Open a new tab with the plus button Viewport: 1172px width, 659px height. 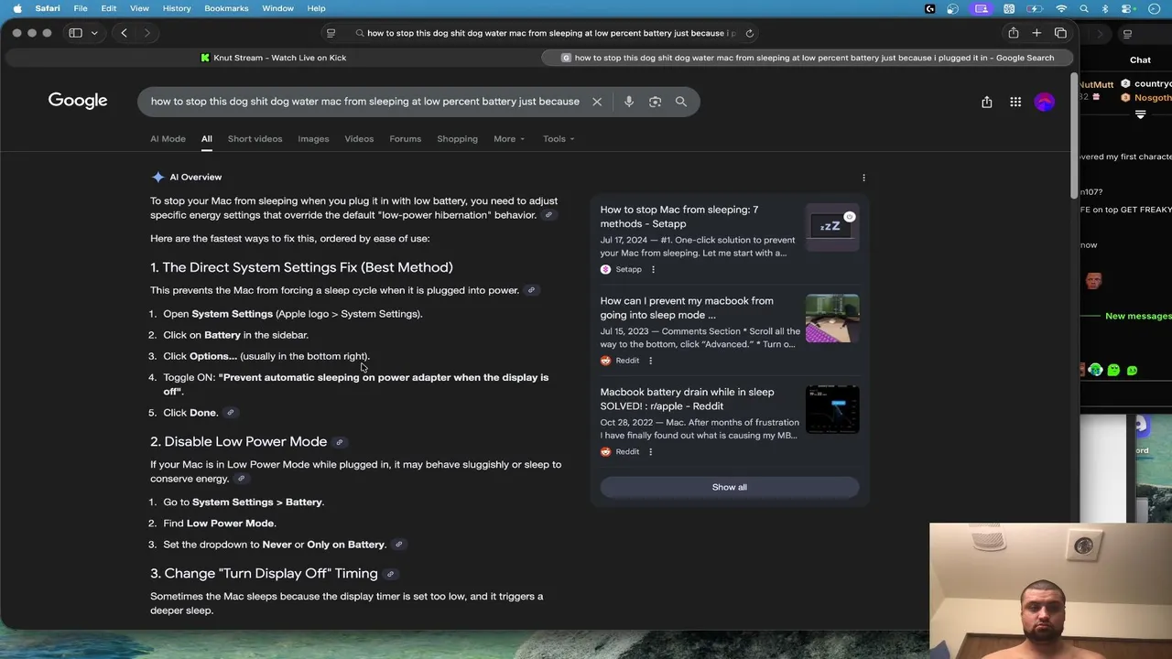point(1036,33)
